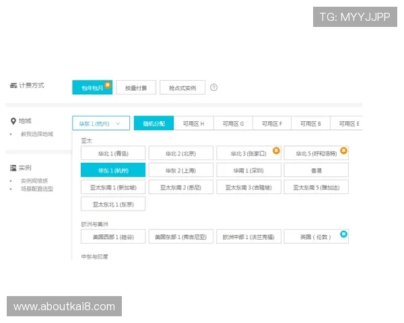The width and height of the screenshot is (404, 323).
Task: Choose region 亚太东南 1 (新加坡)
Action: 113,187
